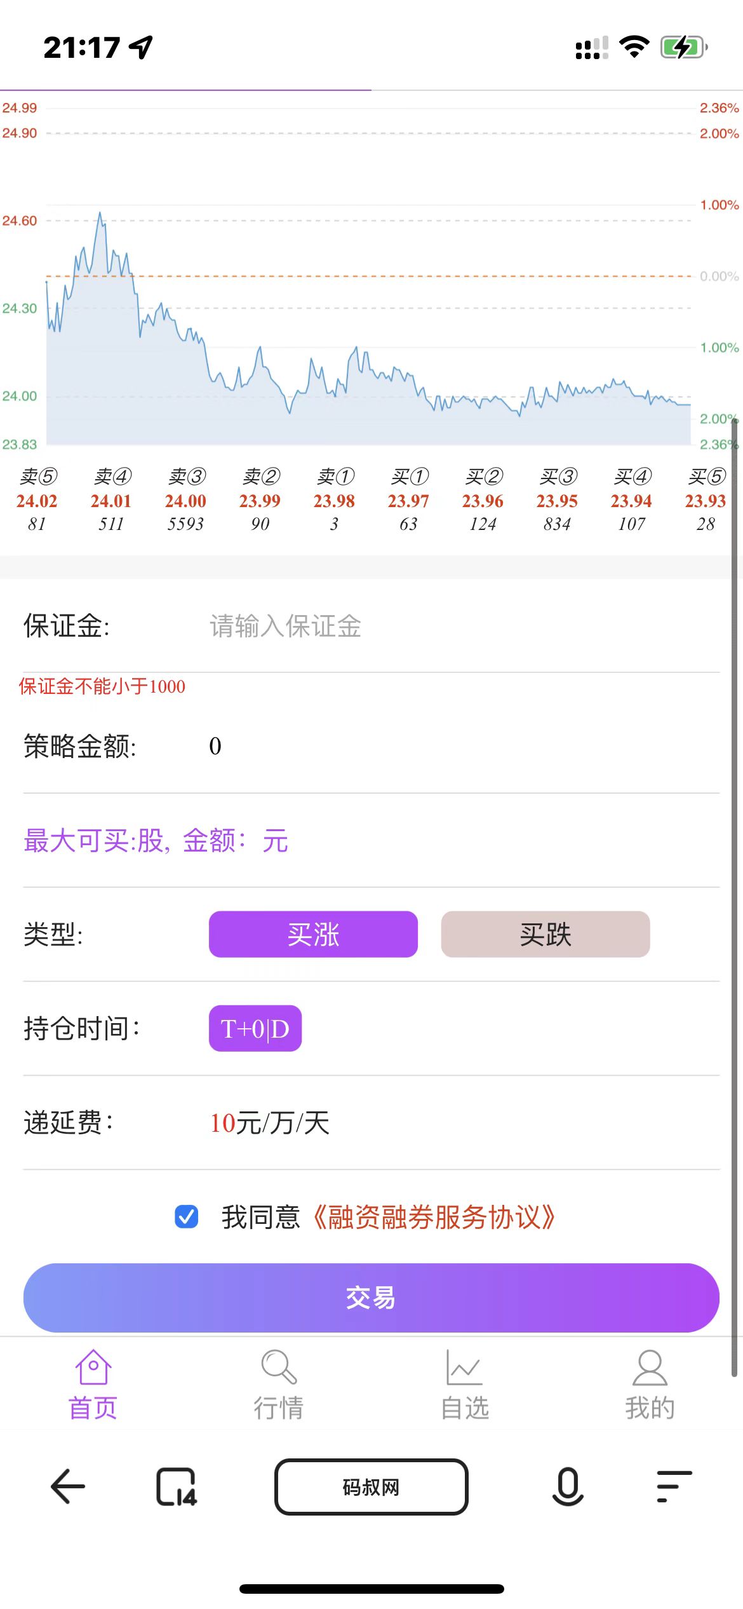Screen dimensions: 743x1609
Task: Tap the intraday price chart peak
Action: [x=100, y=215]
